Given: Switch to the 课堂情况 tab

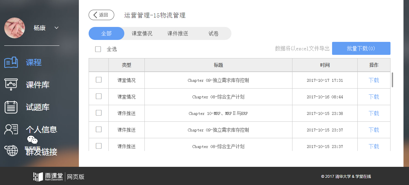Looking at the screenshot, I should click(x=142, y=33).
